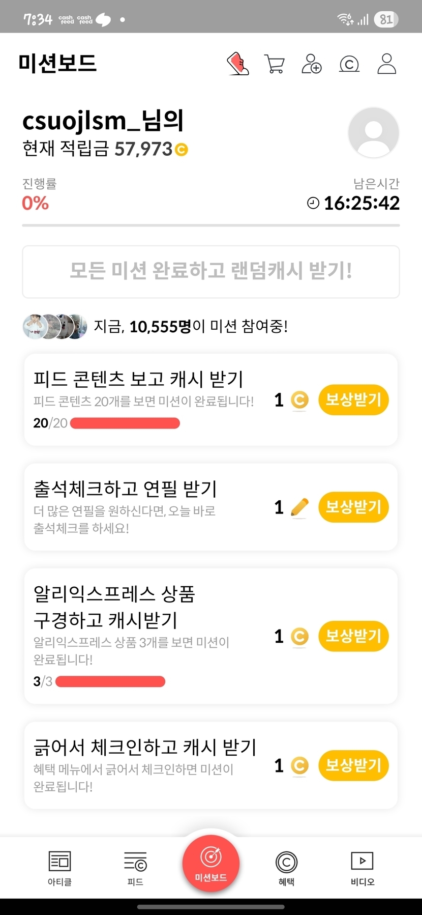Open the my profile icon

(386, 64)
